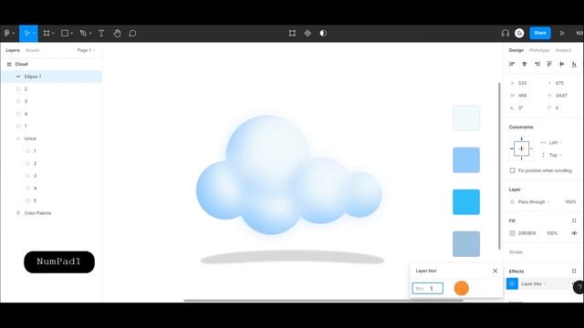Switch to the Layers tab
This screenshot has width=584, height=328.
coord(13,50)
